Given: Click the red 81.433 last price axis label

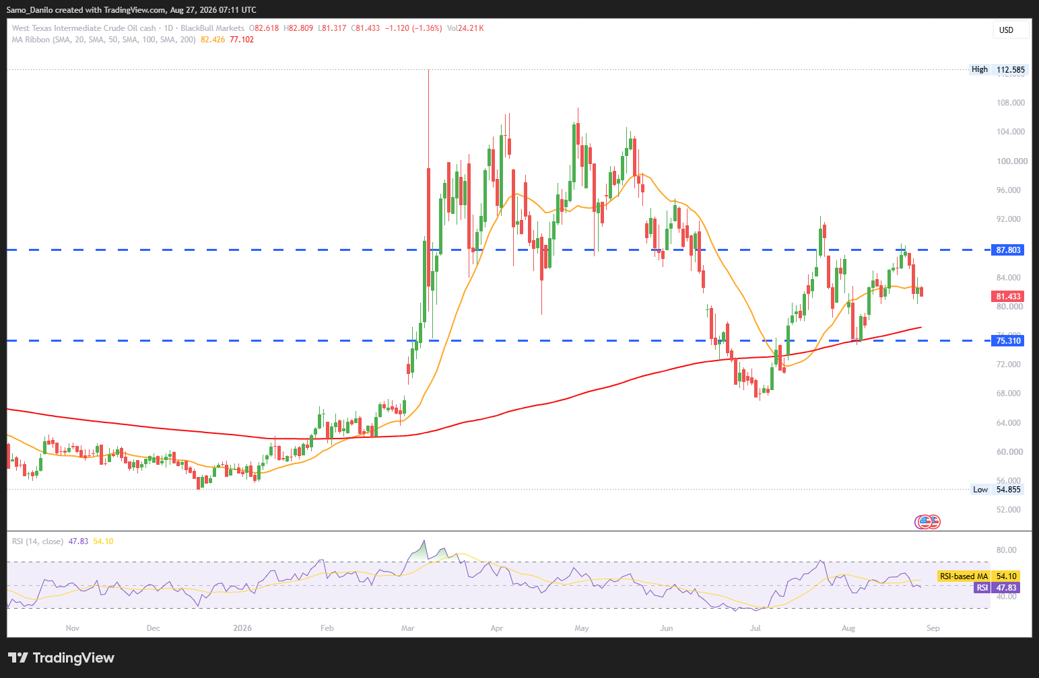Looking at the screenshot, I should pos(1009,297).
